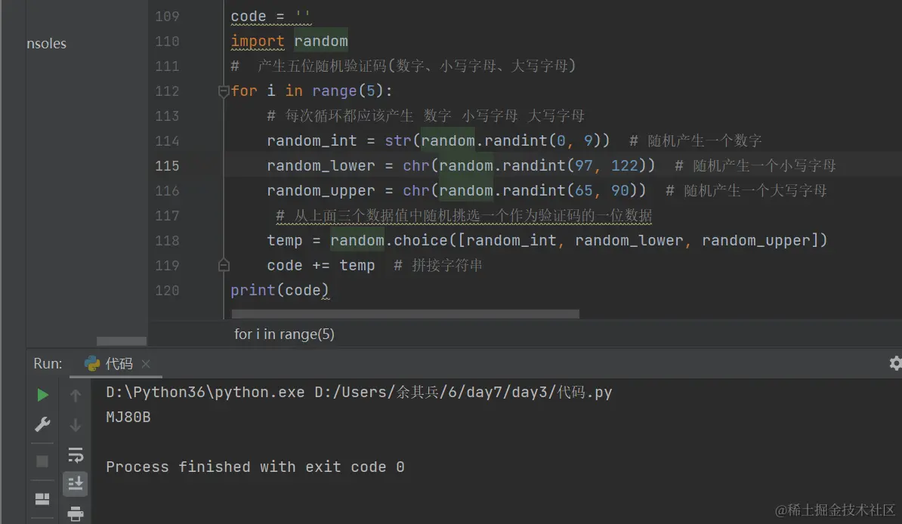Click 'chr' function on line 116

pos(416,190)
